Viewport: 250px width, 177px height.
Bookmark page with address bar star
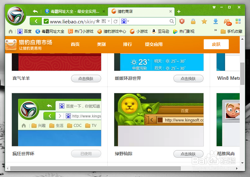[x=98, y=21]
